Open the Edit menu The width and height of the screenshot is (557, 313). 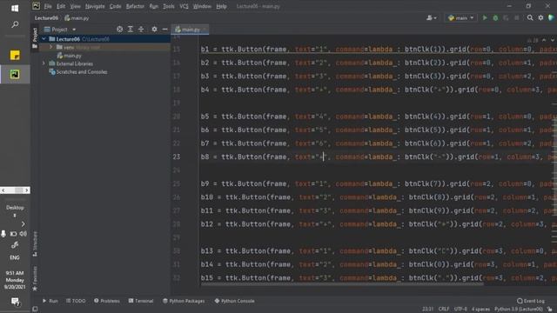[x=61, y=6]
